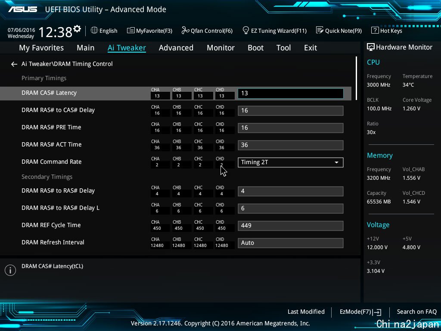Open MyFavorite keyboard icon
Viewport: 441px width, 331px height.
pos(130,31)
